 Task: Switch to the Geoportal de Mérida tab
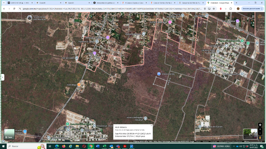[191, 3]
